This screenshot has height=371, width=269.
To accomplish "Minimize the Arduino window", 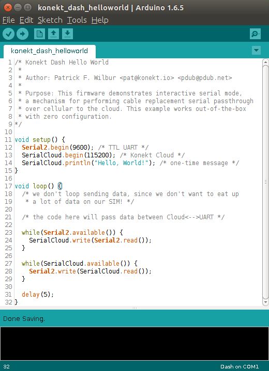I will (18, 8).
